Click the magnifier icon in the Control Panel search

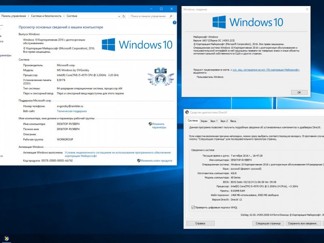pyautogui.click(x=171, y=16)
